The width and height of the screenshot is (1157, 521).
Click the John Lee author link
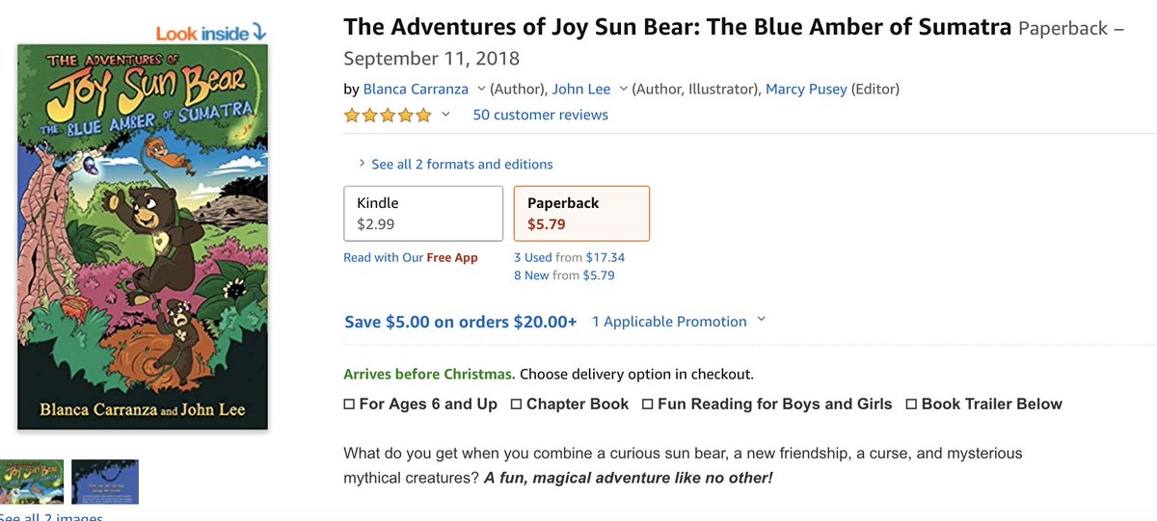581,89
